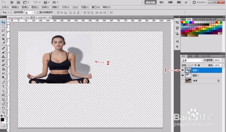Select the Horizontal Type tool
The image size is (226, 132).
(x=4, y=86)
